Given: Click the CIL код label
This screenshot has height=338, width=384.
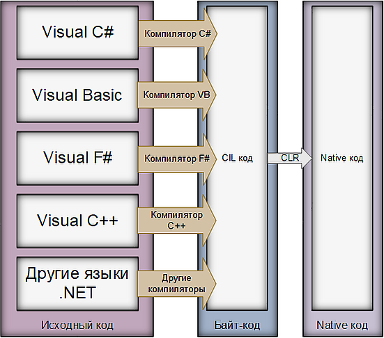Looking at the screenshot, I should click(237, 158).
